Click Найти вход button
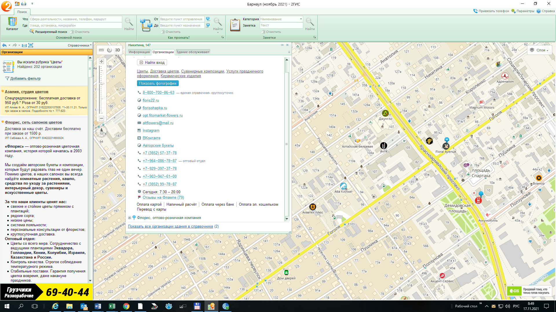The width and height of the screenshot is (556, 312). click(152, 62)
